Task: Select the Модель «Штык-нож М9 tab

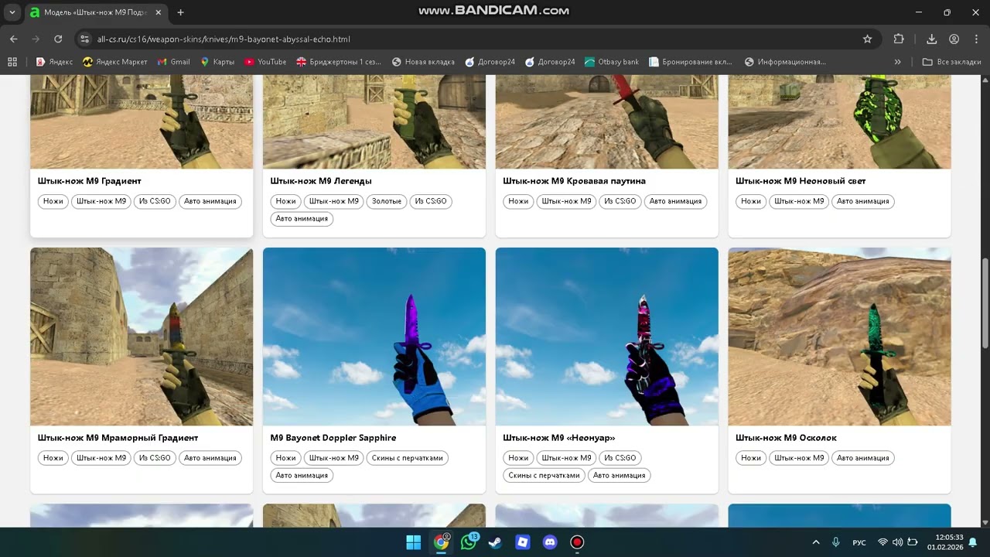Action: (x=96, y=12)
